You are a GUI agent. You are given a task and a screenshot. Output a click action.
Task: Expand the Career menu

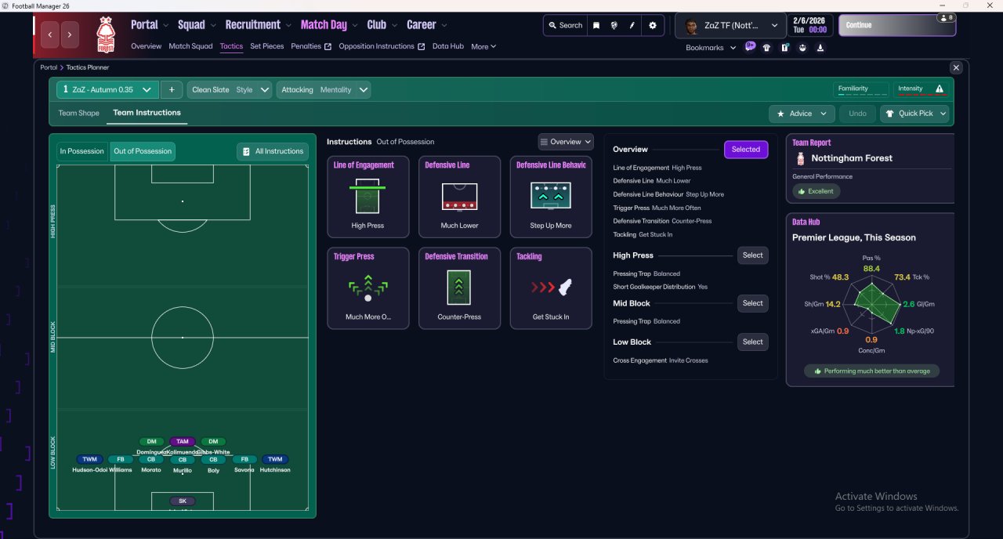(x=426, y=25)
